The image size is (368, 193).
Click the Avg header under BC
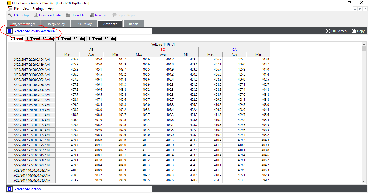(163, 55)
